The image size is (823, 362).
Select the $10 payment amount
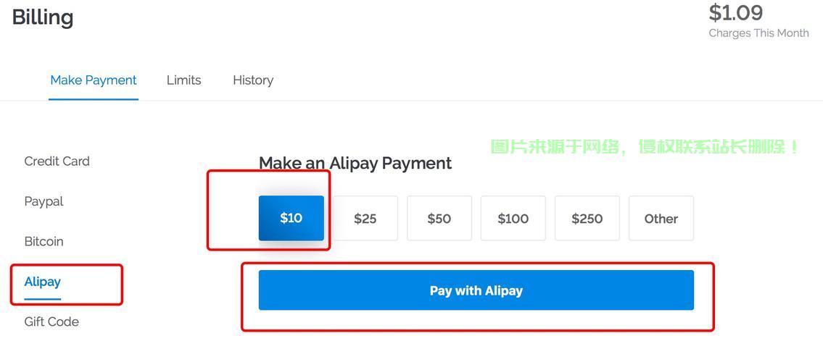click(291, 218)
